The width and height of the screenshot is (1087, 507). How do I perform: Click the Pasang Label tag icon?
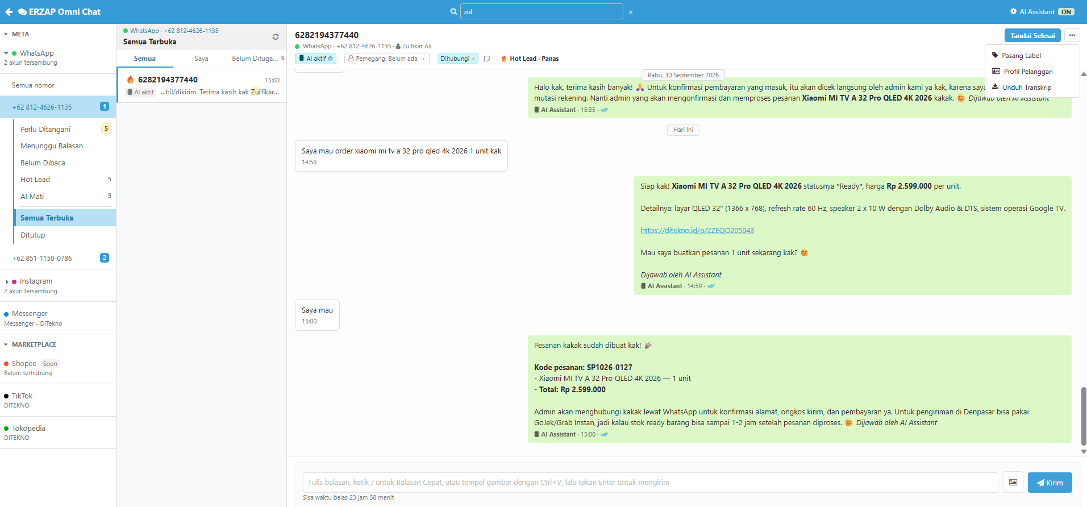click(995, 55)
